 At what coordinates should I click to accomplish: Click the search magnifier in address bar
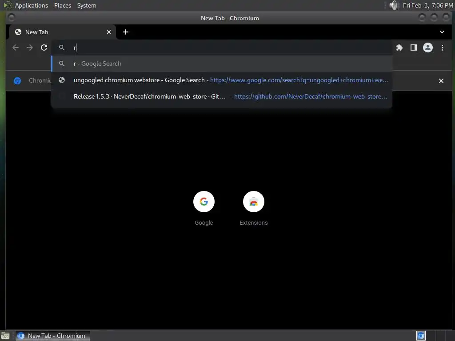pyautogui.click(x=61, y=47)
